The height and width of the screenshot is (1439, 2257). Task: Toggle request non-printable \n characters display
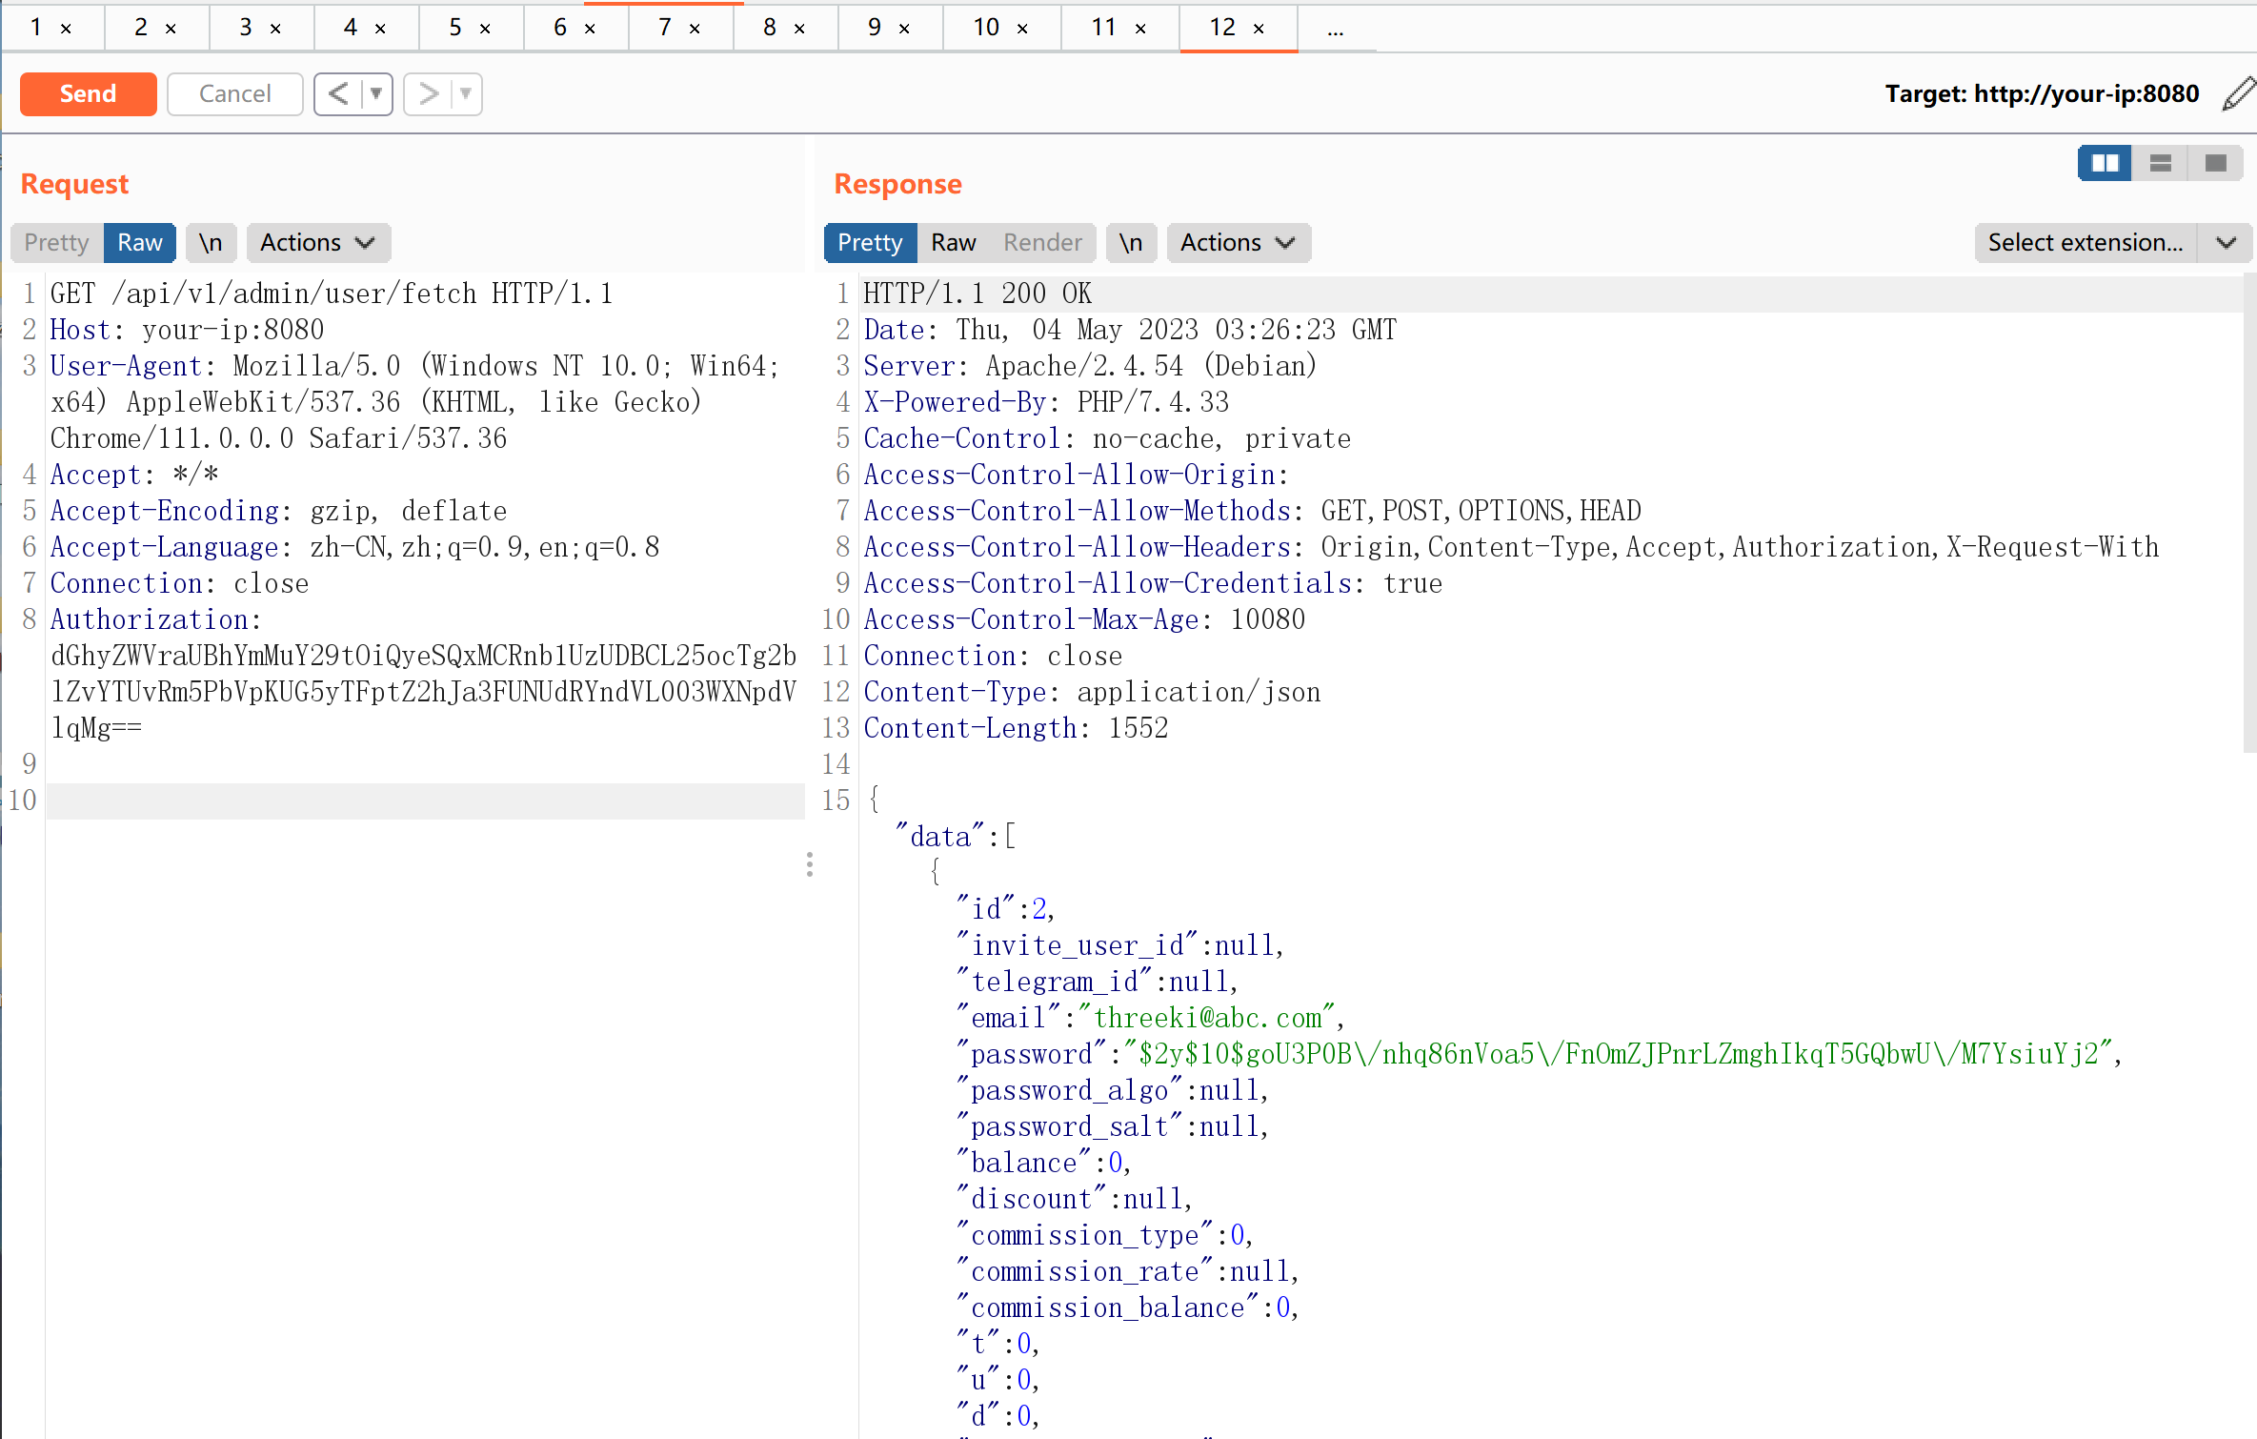pyautogui.click(x=211, y=243)
